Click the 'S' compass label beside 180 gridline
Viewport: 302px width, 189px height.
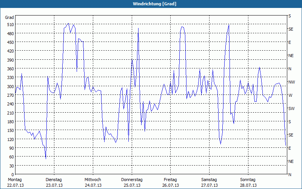click(290, 122)
